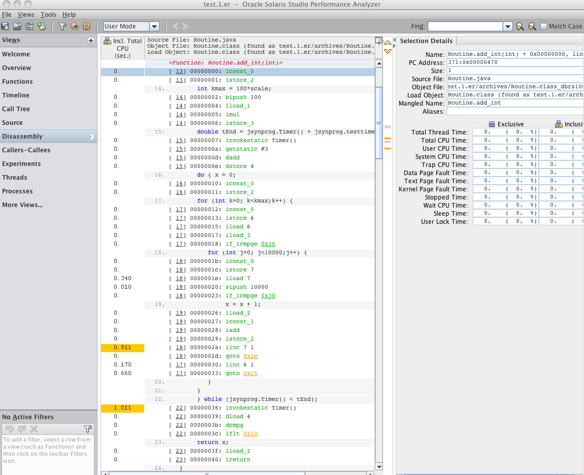Image resolution: width=584 pixels, height=475 pixels.
Task: Follow the iflt 0x10 link
Action: coord(250,433)
